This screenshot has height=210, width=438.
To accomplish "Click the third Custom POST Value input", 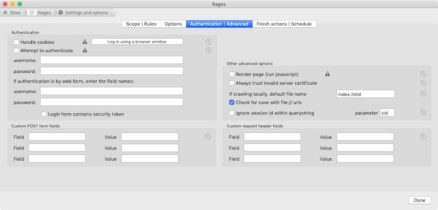I will click(149, 159).
